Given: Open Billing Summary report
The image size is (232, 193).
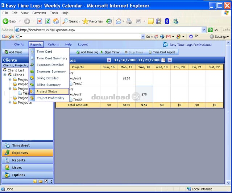Looking at the screenshot, I should [49, 85].
